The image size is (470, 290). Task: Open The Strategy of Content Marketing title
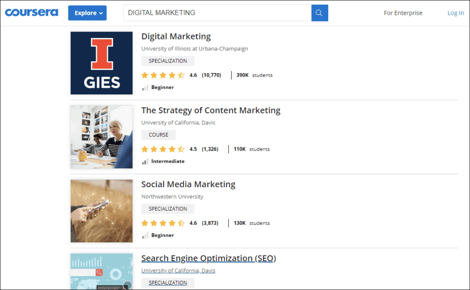[x=211, y=110]
